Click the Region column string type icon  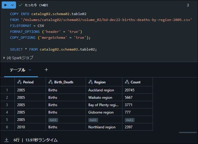[x=90, y=82]
